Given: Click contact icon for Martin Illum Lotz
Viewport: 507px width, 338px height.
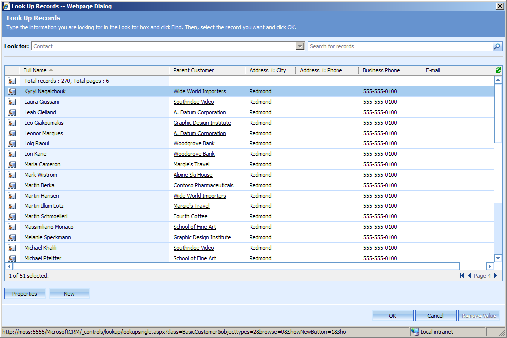Looking at the screenshot, I should tap(12, 206).
